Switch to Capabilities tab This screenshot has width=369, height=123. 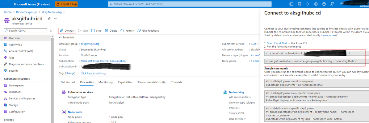pos(125,82)
